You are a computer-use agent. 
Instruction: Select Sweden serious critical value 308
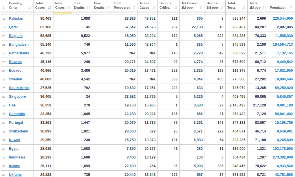[x=175, y=79]
